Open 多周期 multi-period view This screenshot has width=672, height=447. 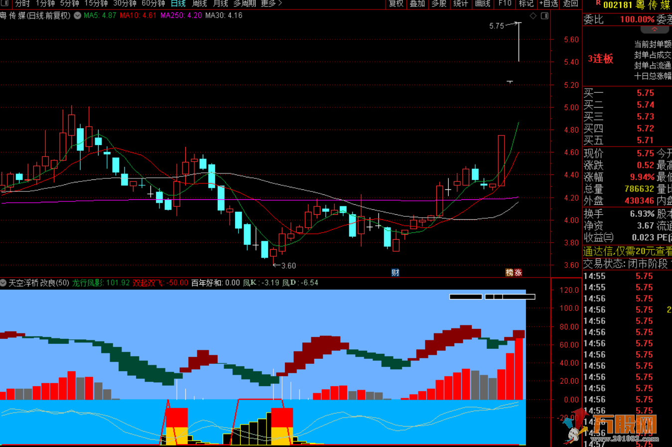coord(245,3)
